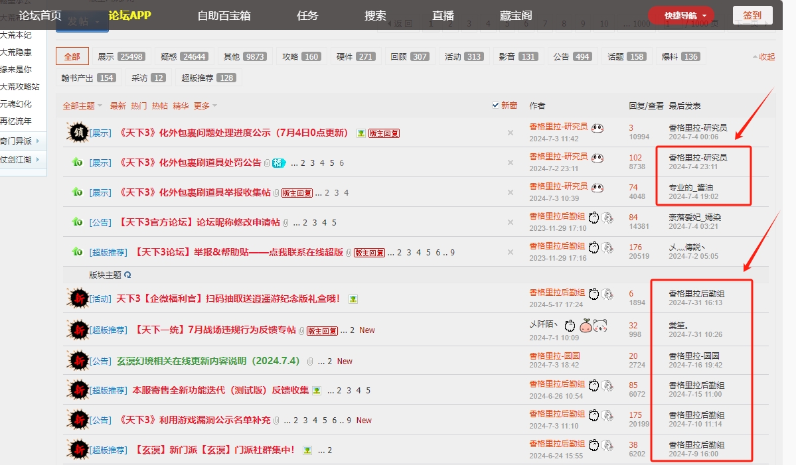796x465 pixels.
Task: Click the pin icon beside 论坛昵称修改申请帖
Action: pyautogui.click(x=77, y=222)
